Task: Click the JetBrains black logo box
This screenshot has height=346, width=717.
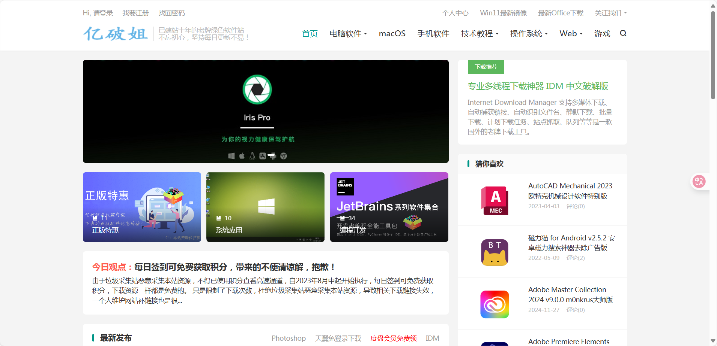Action: (345, 186)
